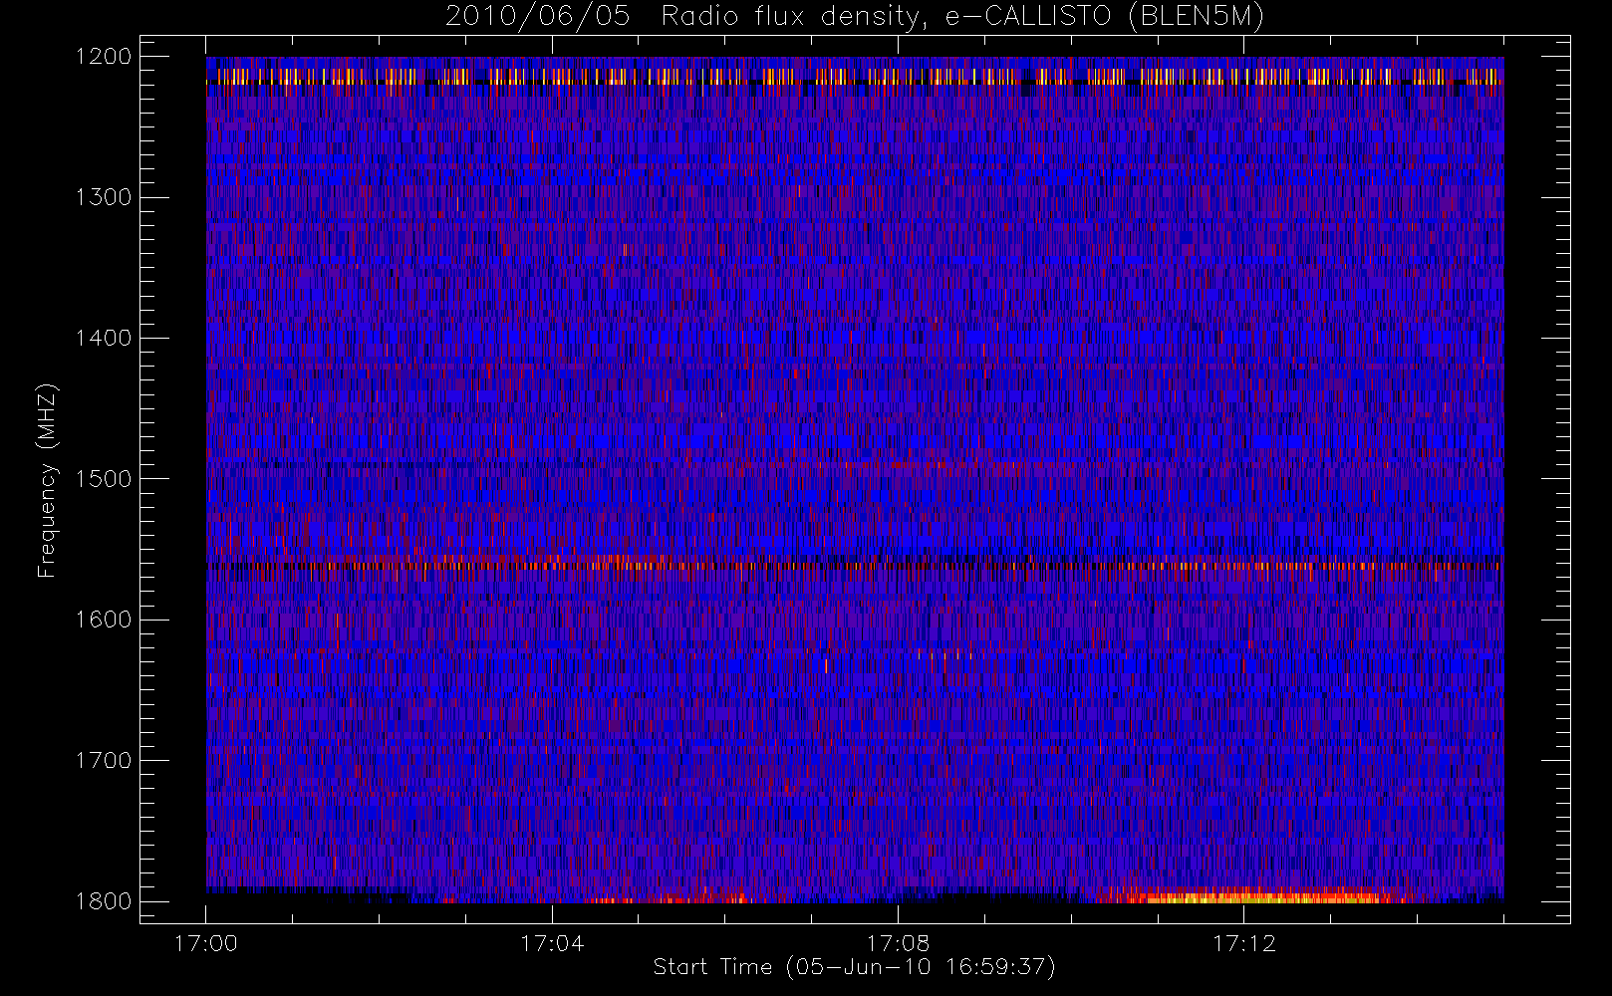Click the 1600 frequency tick label
Screen dimensions: 1612x996
pos(104,620)
